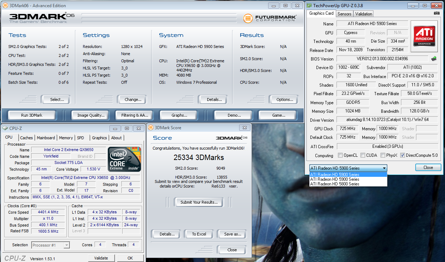Click the Futuremark Corporation logo

[269, 18]
